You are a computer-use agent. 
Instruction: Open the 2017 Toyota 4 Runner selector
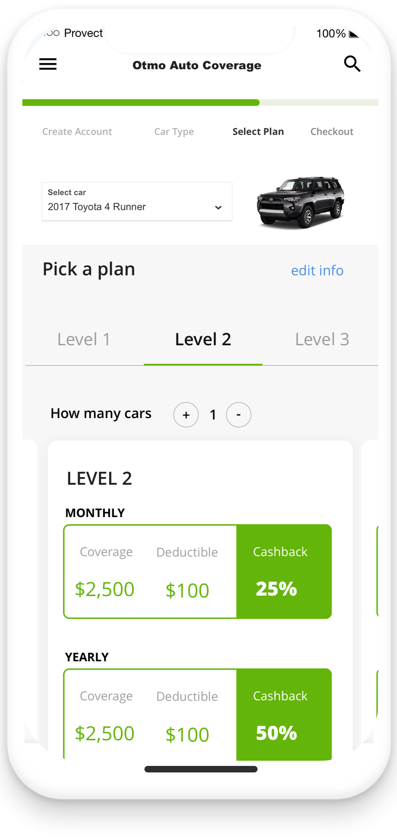coord(137,201)
